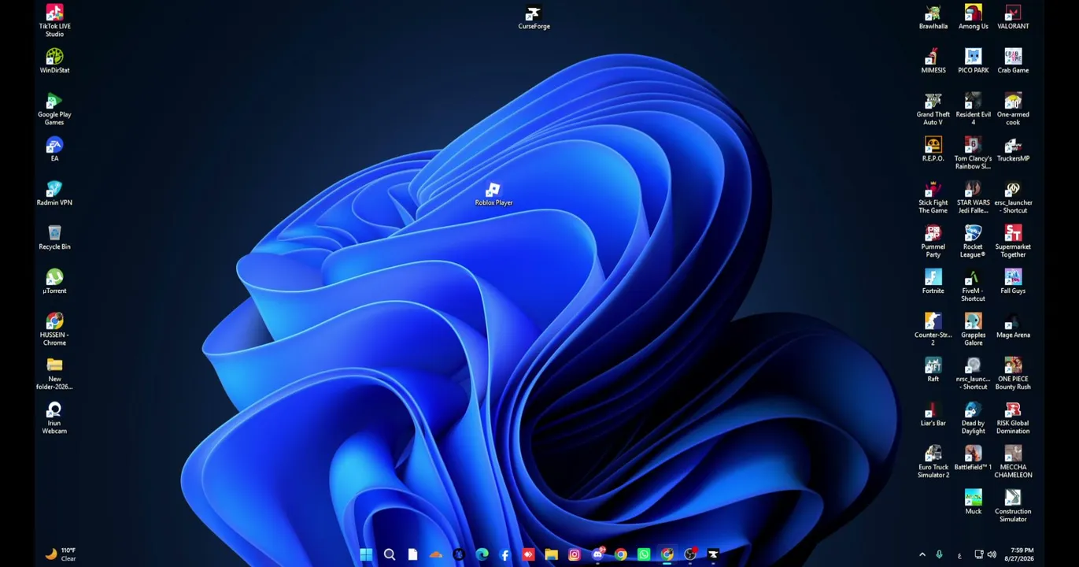Select the WinDirStat desktop shortcut

pos(54,61)
